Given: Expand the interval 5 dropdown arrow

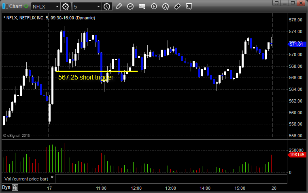Looking at the screenshot, I should point(99,6).
